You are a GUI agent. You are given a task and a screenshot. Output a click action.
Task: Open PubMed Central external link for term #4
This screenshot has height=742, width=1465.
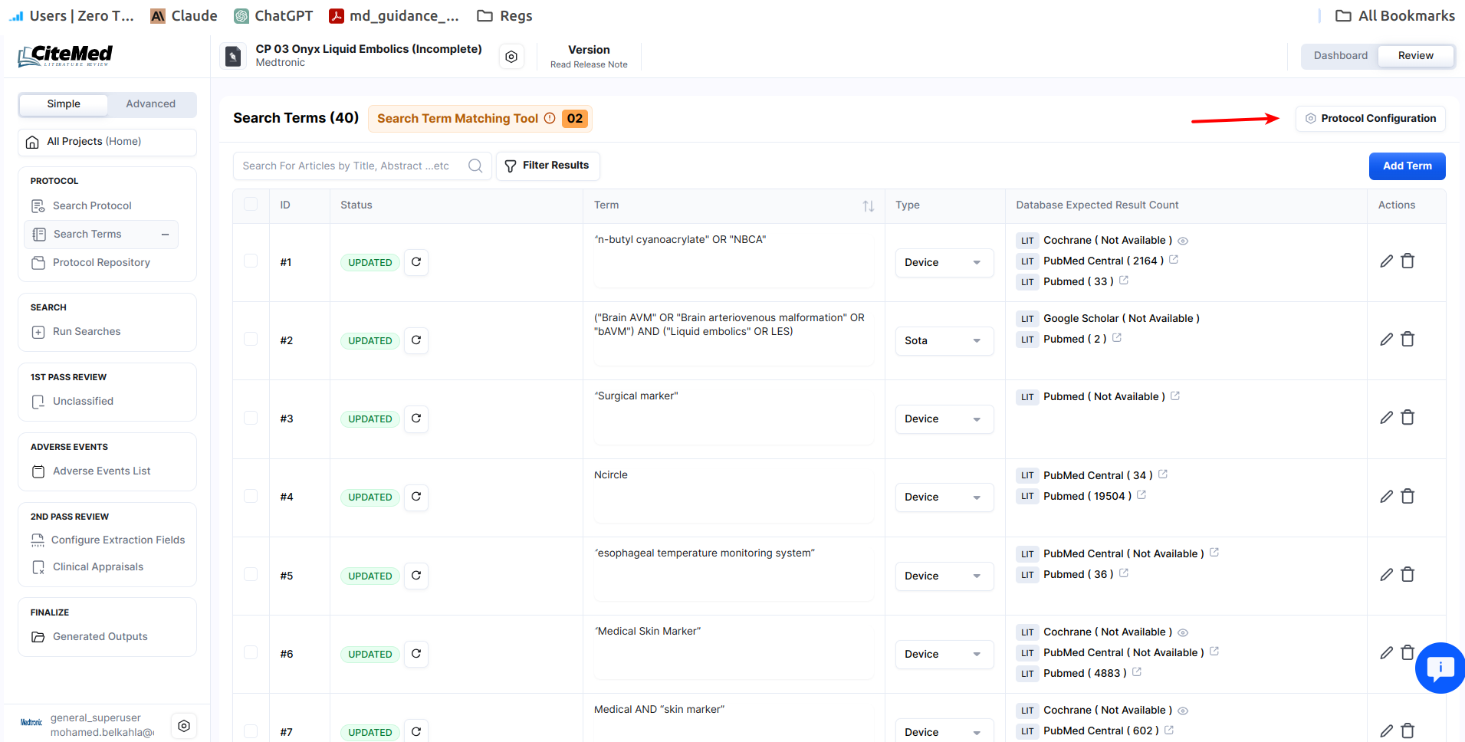pyautogui.click(x=1163, y=474)
